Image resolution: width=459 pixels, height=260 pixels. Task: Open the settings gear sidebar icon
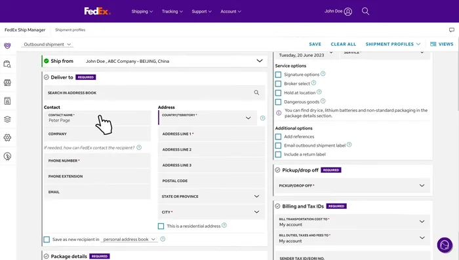pyautogui.click(x=8, y=138)
